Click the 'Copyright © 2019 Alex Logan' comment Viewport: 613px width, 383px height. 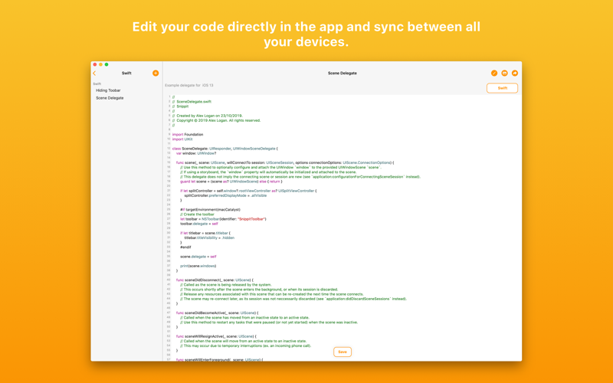click(x=217, y=120)
